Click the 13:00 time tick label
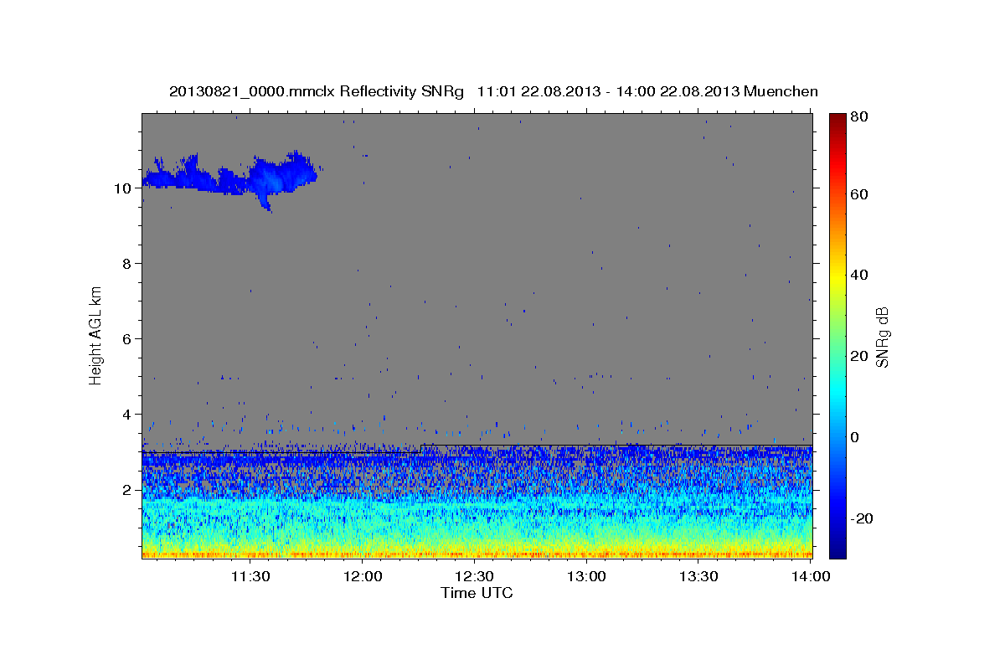This screenshot has width=1005, height=670. tap(587, 576)
